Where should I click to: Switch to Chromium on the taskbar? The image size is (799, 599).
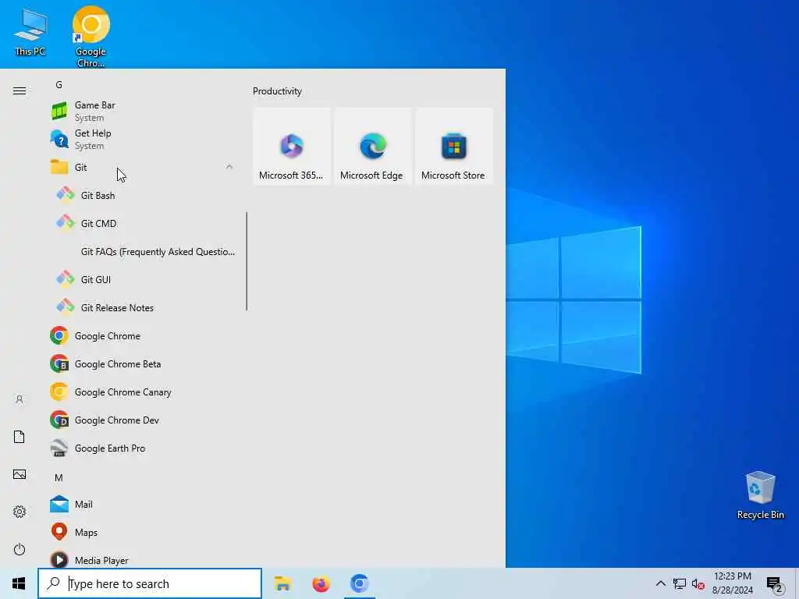point(359,583)
